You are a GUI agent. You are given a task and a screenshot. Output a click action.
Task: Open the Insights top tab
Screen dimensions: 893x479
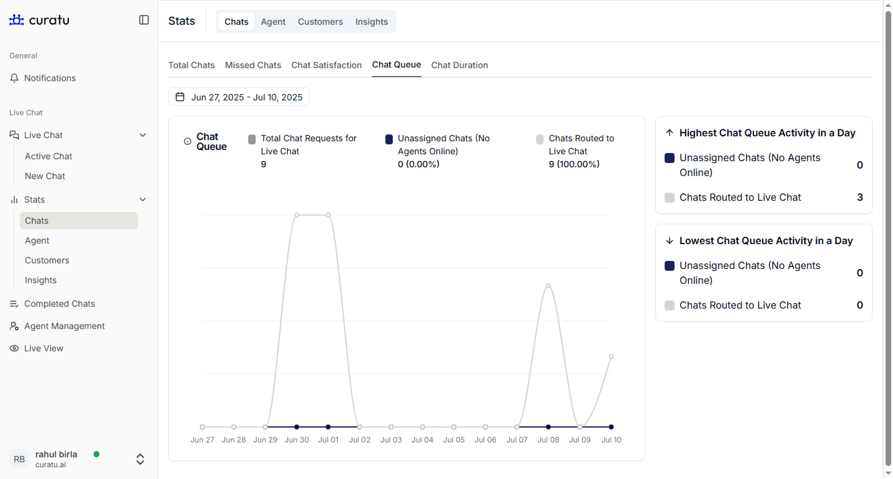[x=371, y=21]
